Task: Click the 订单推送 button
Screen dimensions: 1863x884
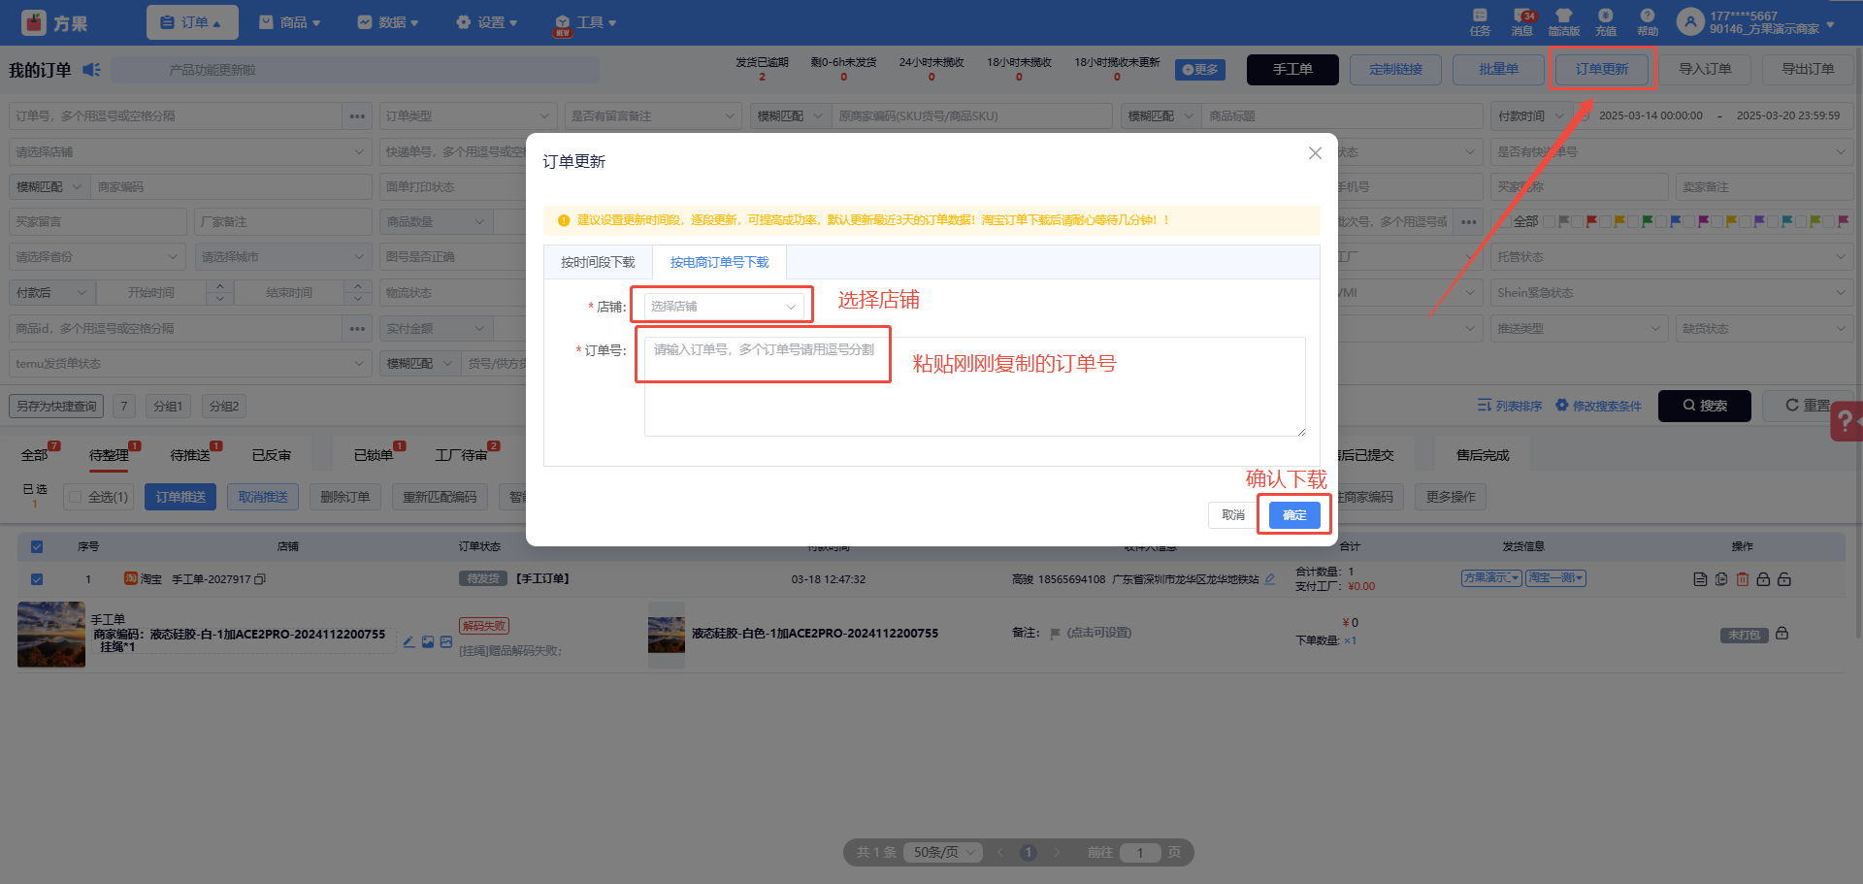Action: 180,497
